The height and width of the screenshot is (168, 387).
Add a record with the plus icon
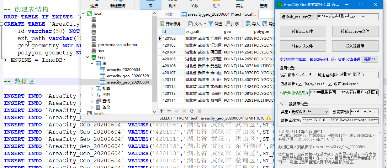[x=162, y=111]
